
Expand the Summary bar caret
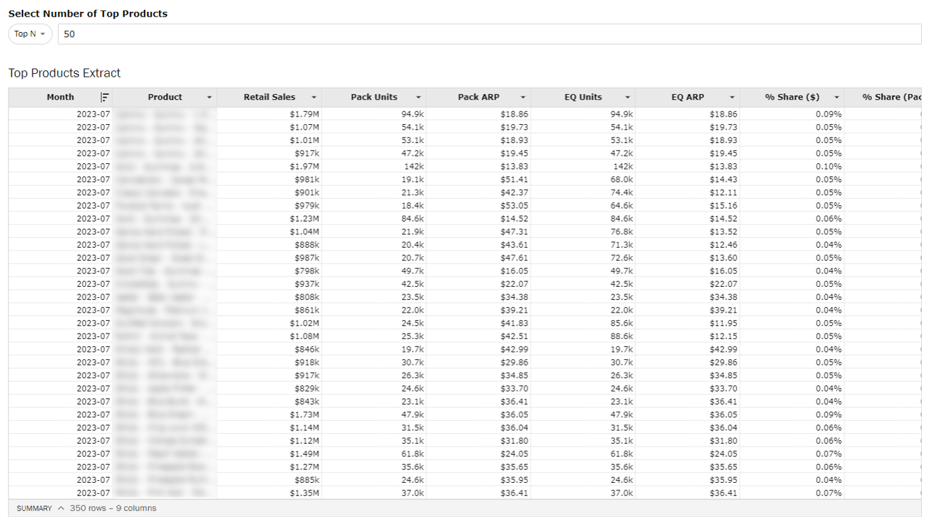pyautogui.click(x=61, y=508)
